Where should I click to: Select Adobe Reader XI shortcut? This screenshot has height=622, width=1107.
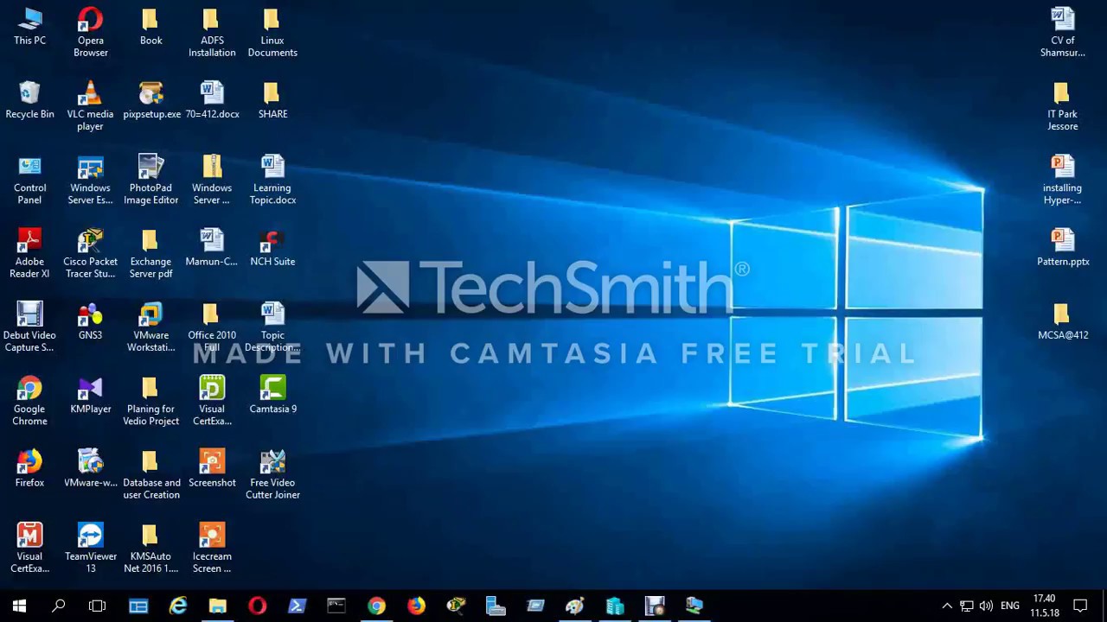coord(29,254)
